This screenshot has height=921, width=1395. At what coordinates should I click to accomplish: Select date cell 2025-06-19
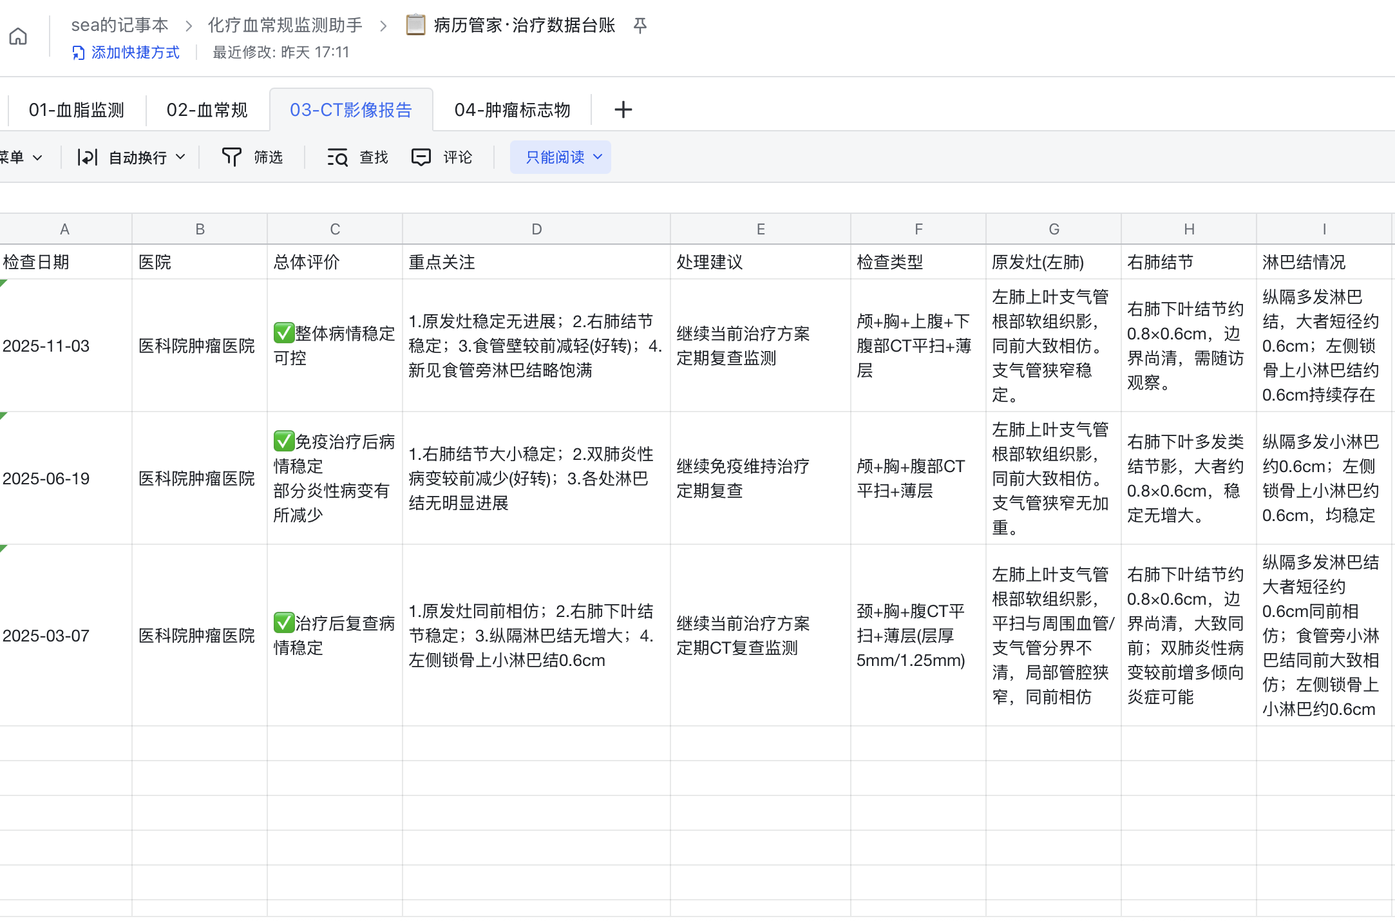[x=64, y=479]
